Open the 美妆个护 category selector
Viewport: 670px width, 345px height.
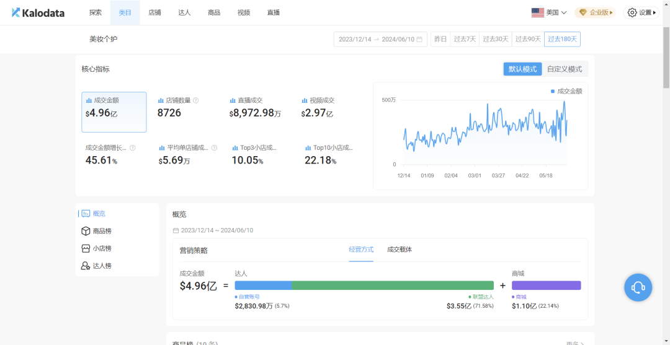103,39
